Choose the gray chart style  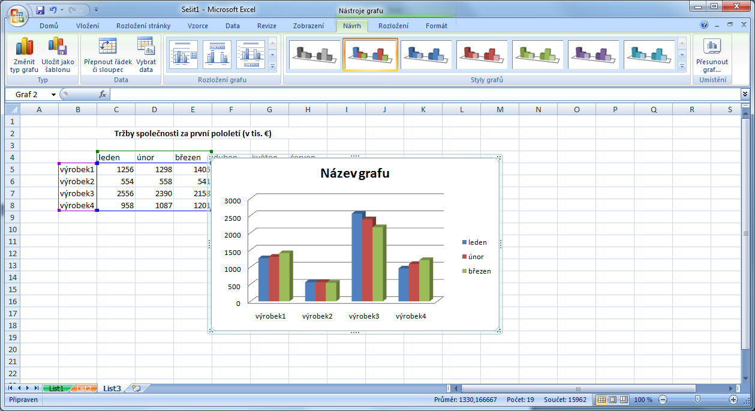point(314,55)
